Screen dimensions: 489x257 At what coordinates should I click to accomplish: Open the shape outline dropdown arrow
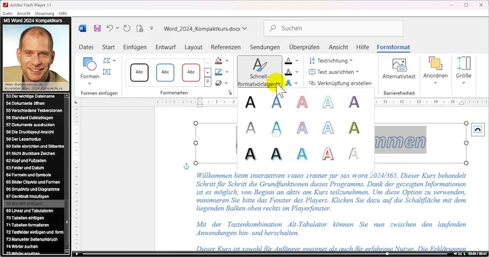227,72
